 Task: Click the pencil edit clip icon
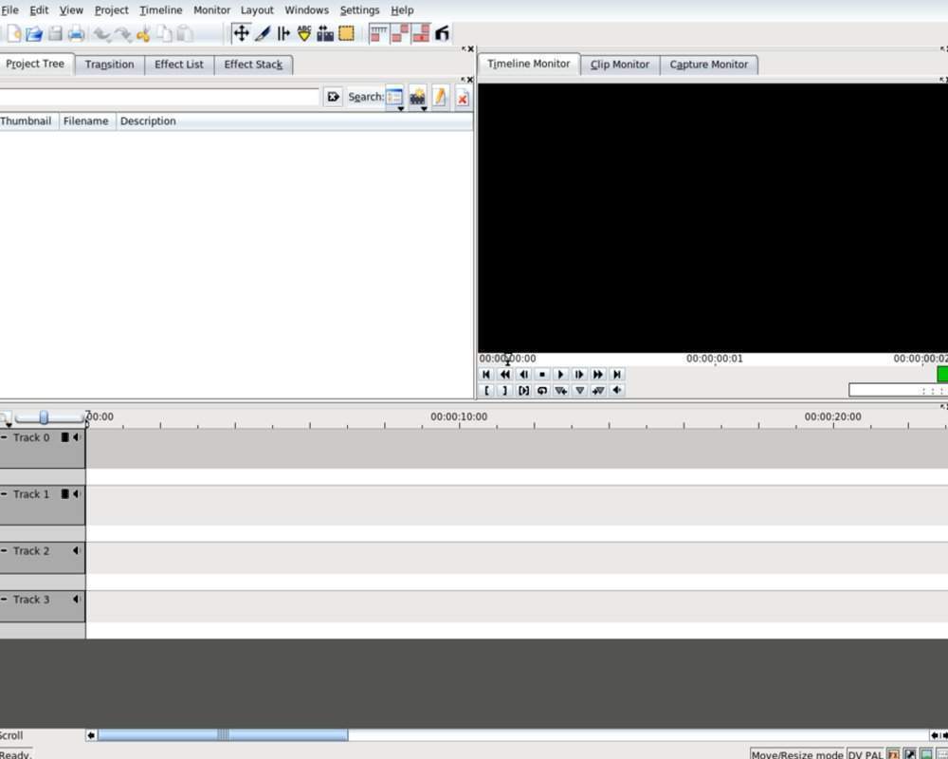[x=440, y=97]
